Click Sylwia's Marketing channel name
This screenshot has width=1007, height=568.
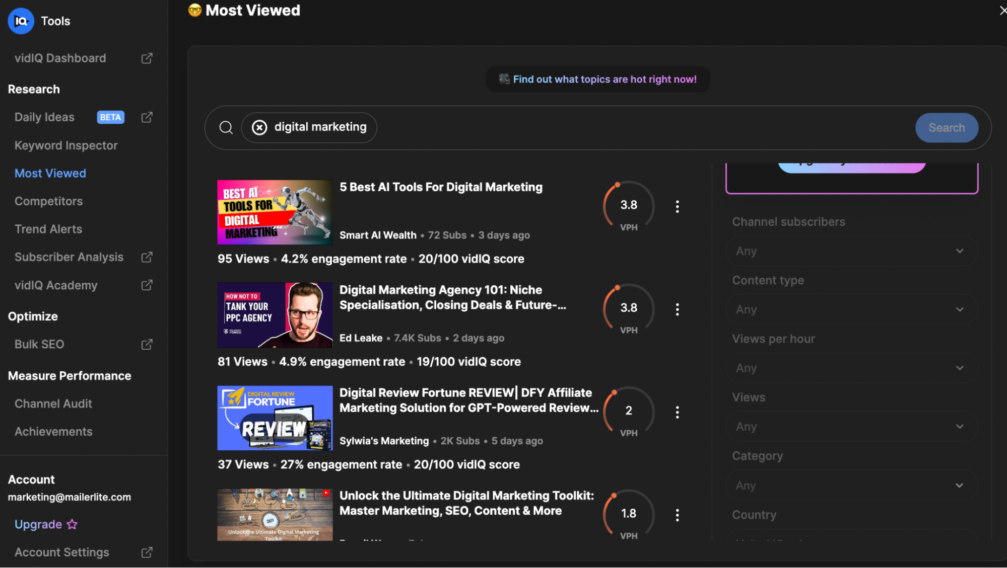coord(384,441)
